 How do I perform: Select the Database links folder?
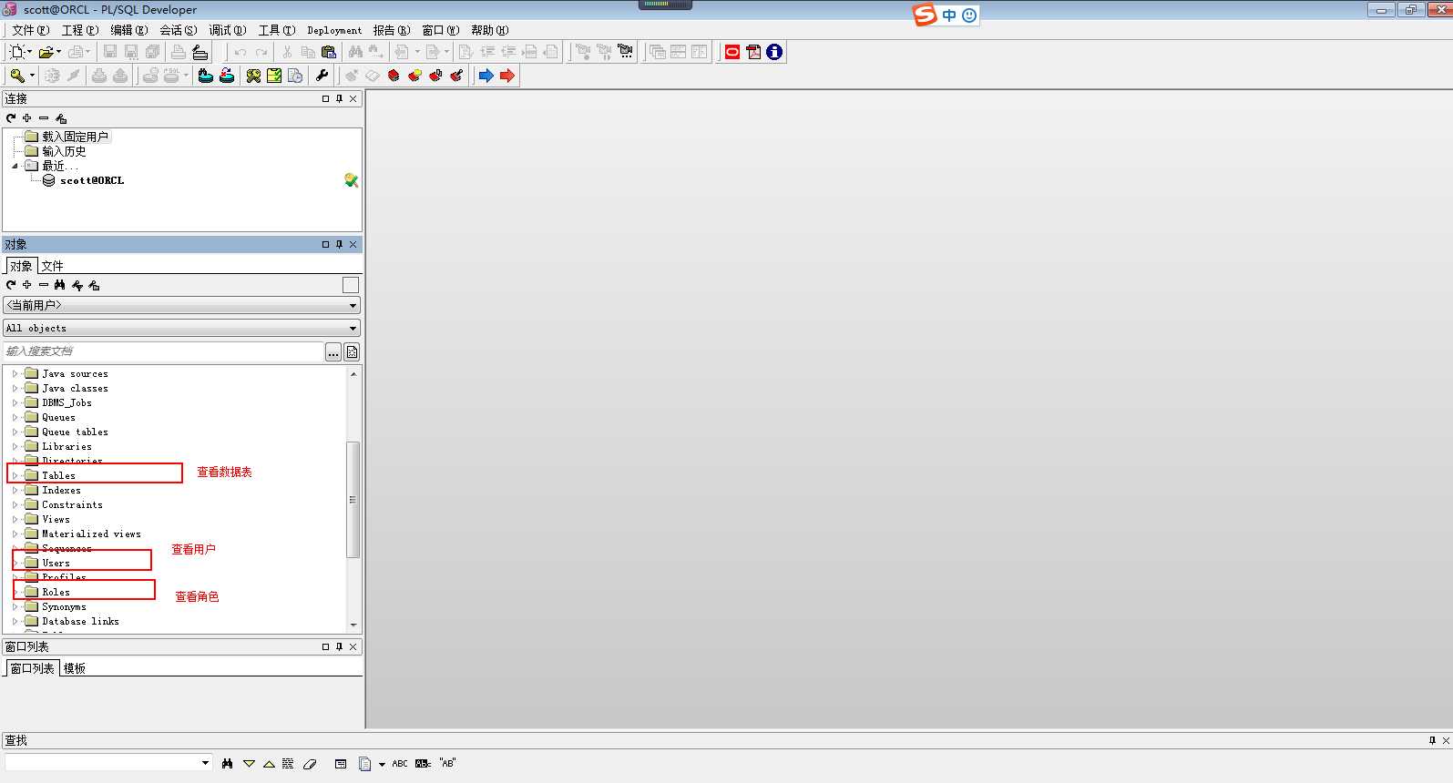[80, 621]
